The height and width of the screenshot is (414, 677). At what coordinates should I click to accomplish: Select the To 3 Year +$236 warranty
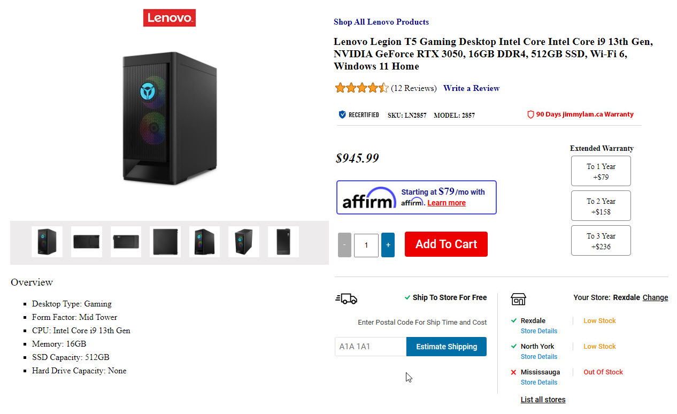point(601,241)
